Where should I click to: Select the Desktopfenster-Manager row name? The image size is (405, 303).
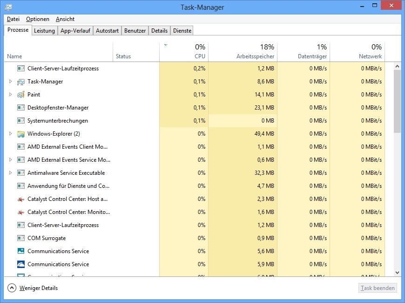58,108
